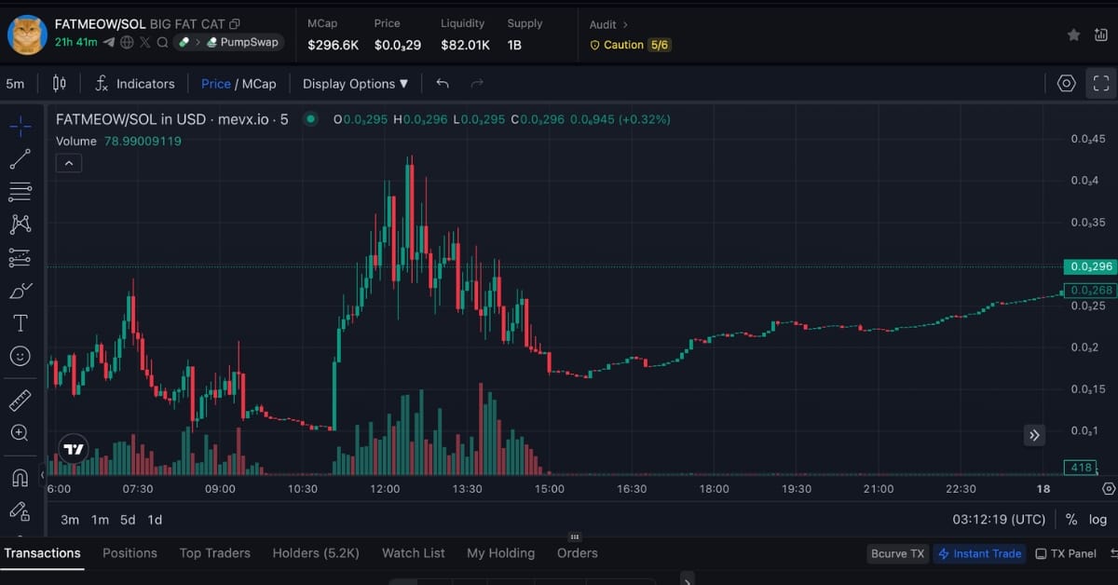Expand the Display Options dropdown
Screen dimensions: 1118x585
click(356, 84)
